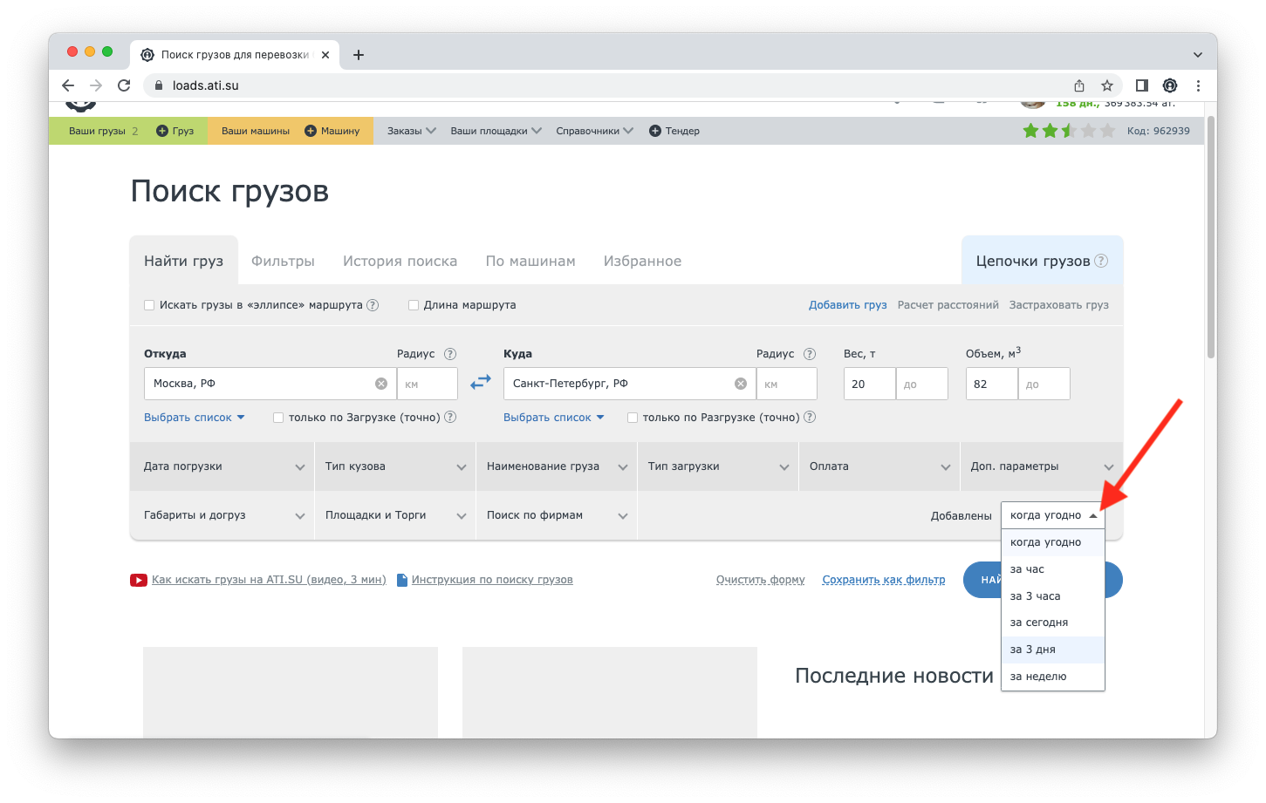Switch to the Избранное tab
Image resolution: width=1266 pixels, height=803 pixels.
642,261
